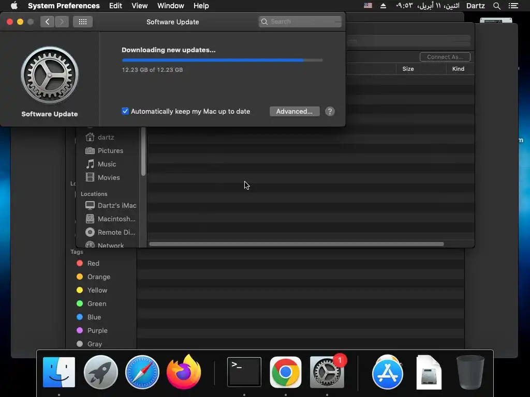Image resolution: width=530 pixels, height=397 pixels.
Task: Open Firefox from the Dock
Action: coord(184,372)
